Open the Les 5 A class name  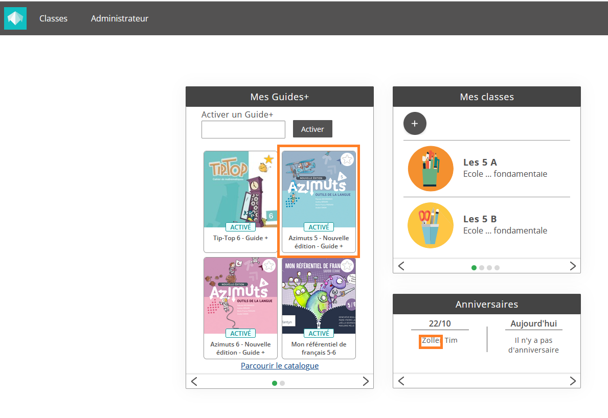tap(480, 162)
